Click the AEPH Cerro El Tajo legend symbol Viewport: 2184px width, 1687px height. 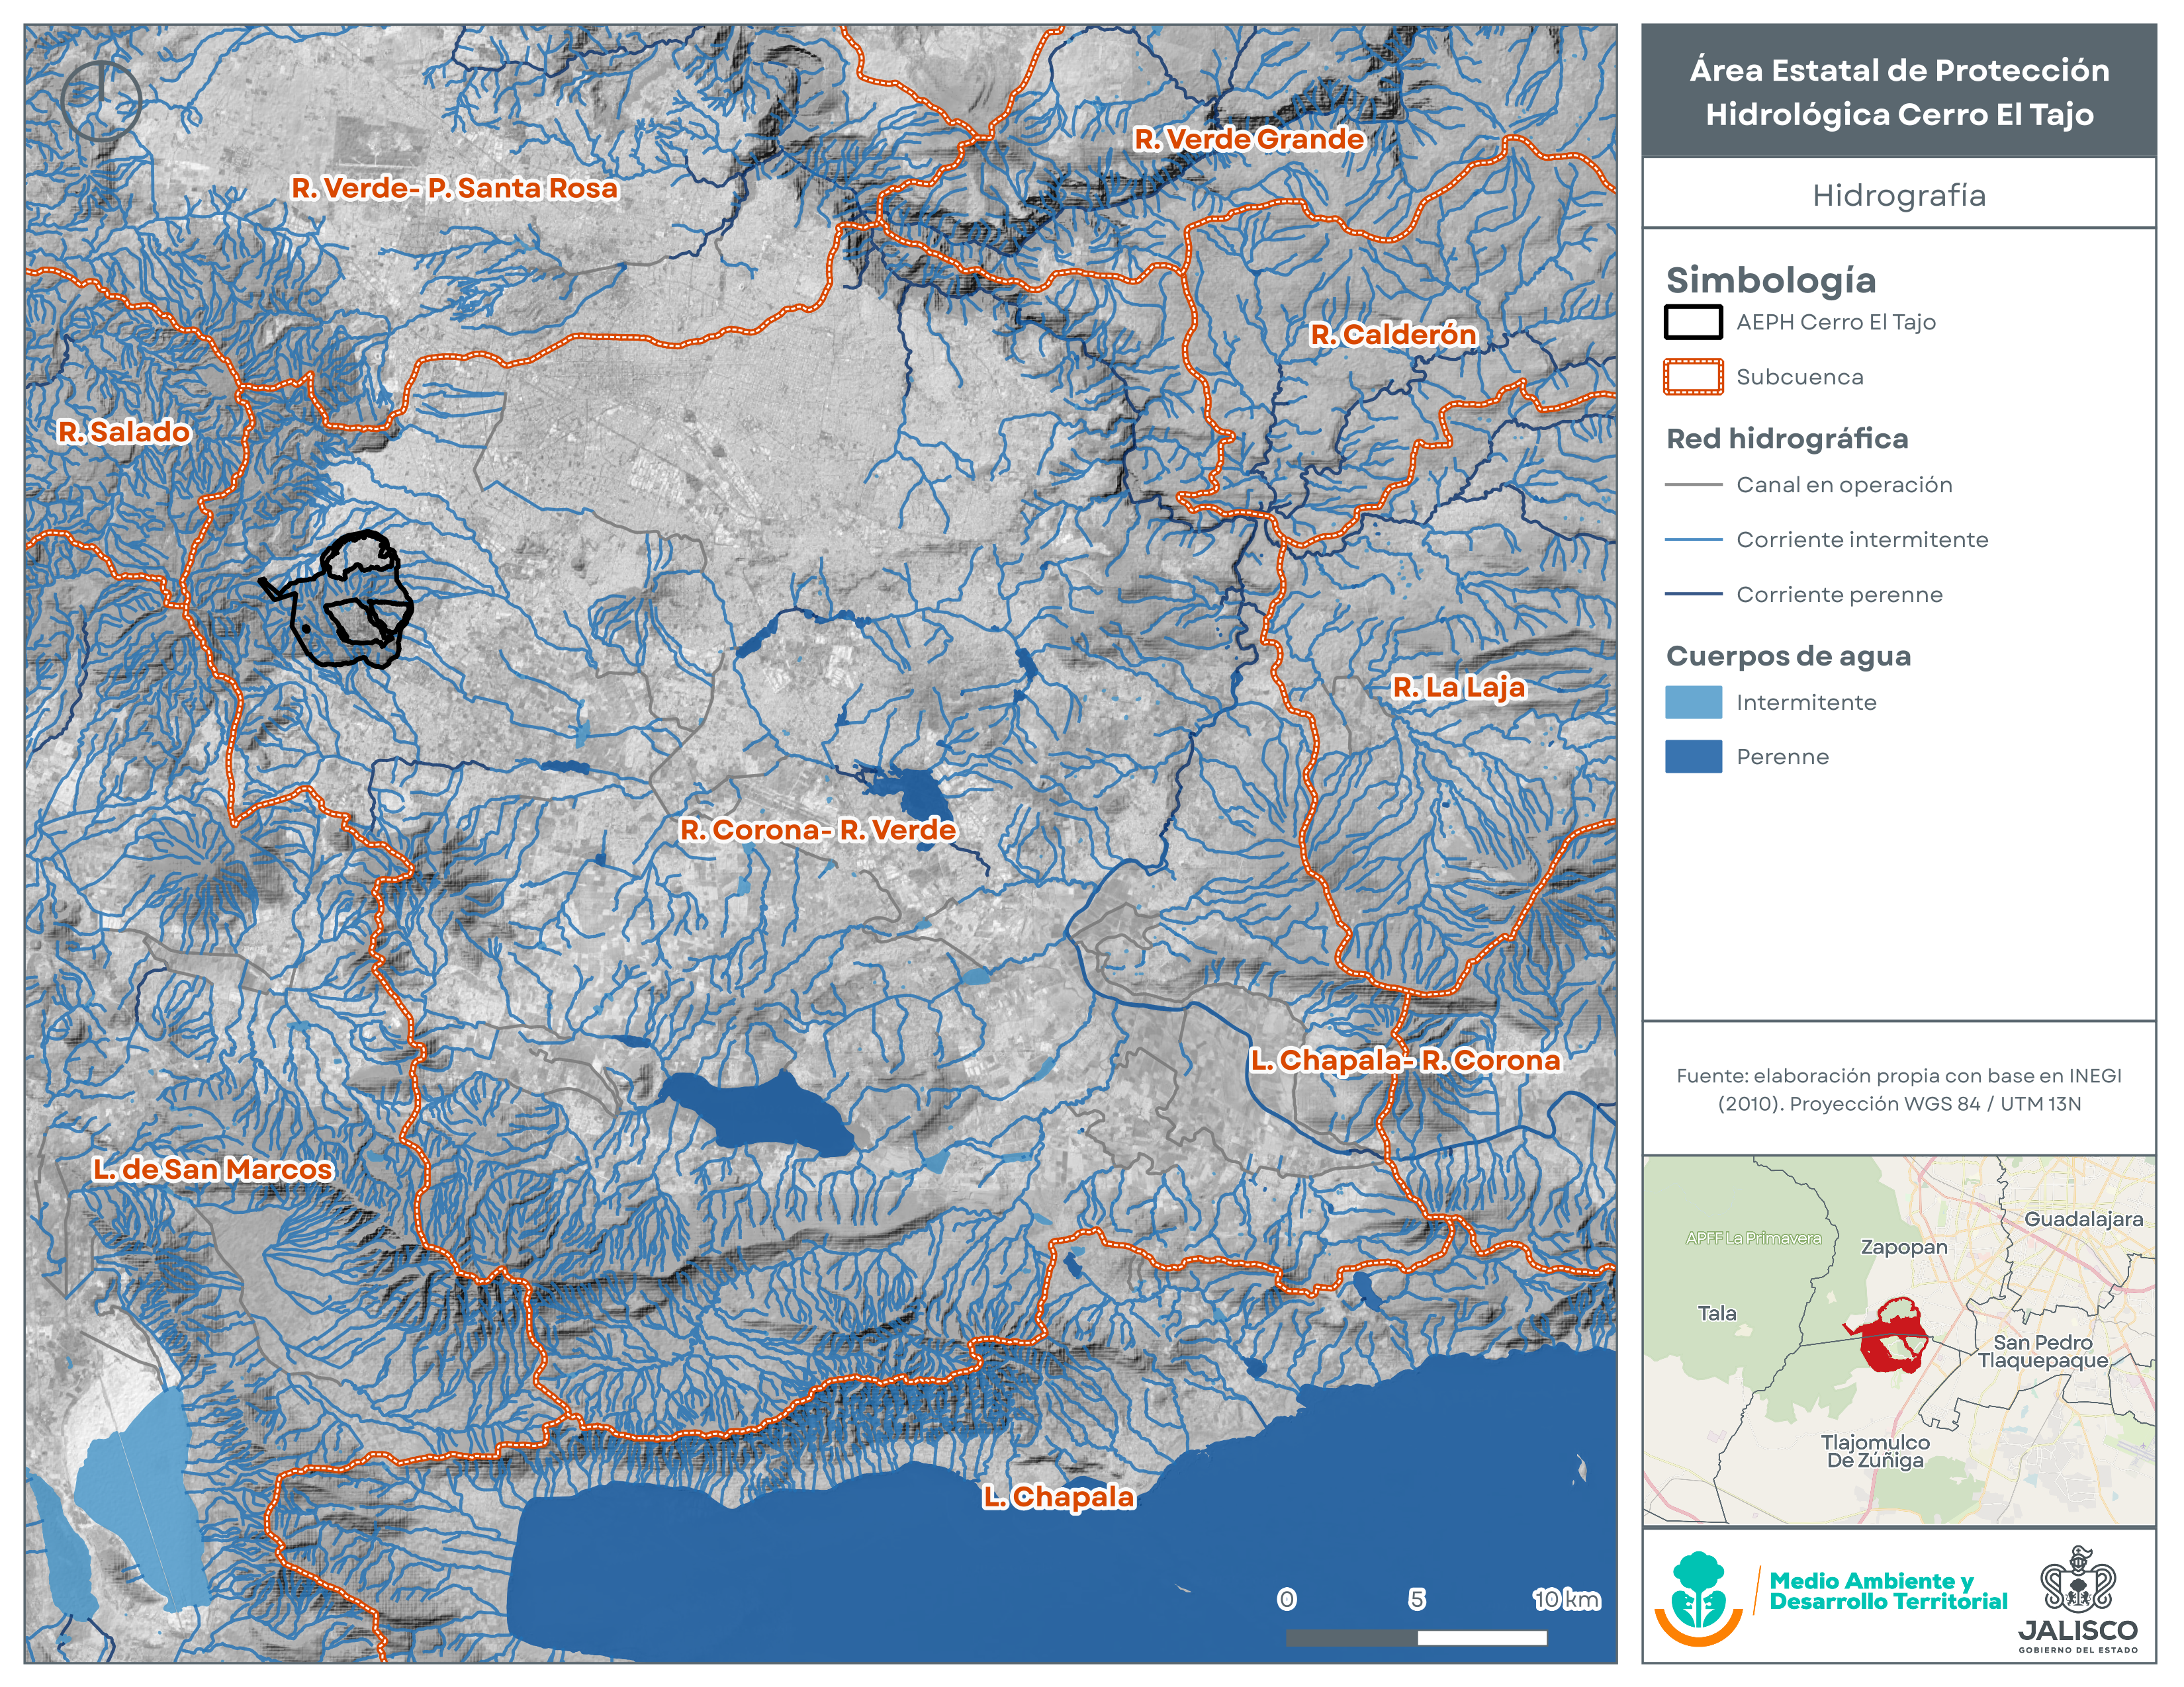pos(1692,322)
